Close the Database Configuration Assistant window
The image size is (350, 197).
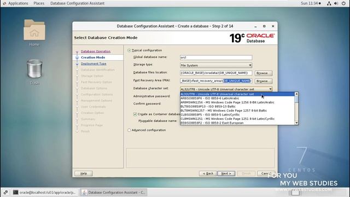click(x=273, y=26)
